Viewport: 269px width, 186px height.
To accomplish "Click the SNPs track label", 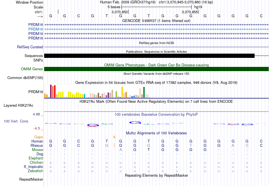I will pyautogui.click(x=38, y=60).
